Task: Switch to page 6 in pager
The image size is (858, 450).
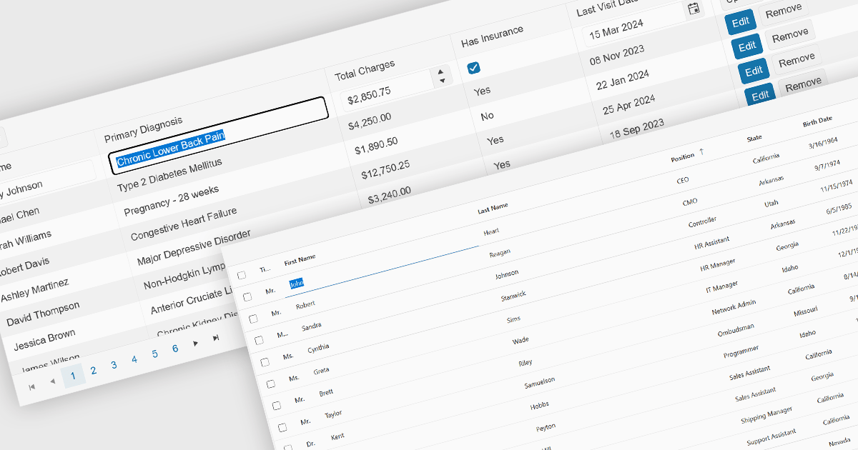Action: click(x=174, y=349)
